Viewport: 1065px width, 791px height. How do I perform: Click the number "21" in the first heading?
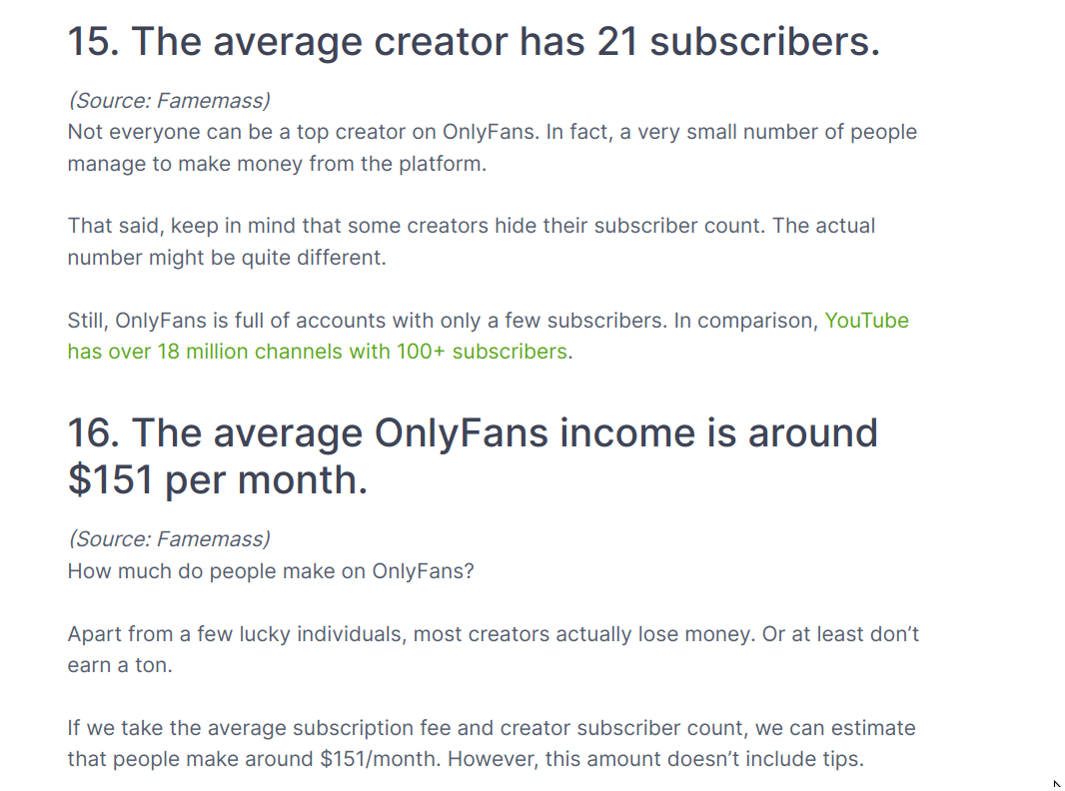[x=618, y=41]
